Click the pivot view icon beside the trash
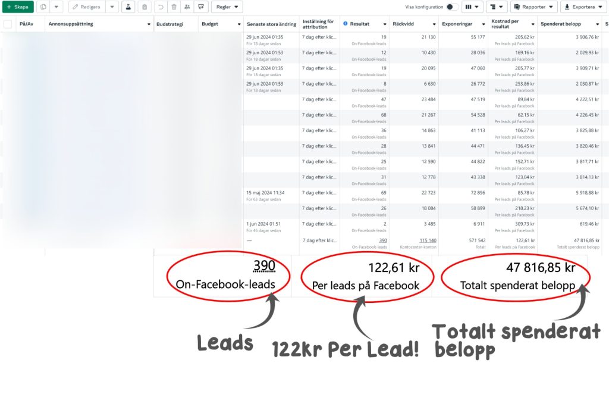Screen dimensions: 609x394 click(x=200, y=7)
